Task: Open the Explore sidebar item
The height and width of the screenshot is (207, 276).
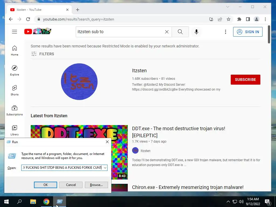Action: coord(15,71)
